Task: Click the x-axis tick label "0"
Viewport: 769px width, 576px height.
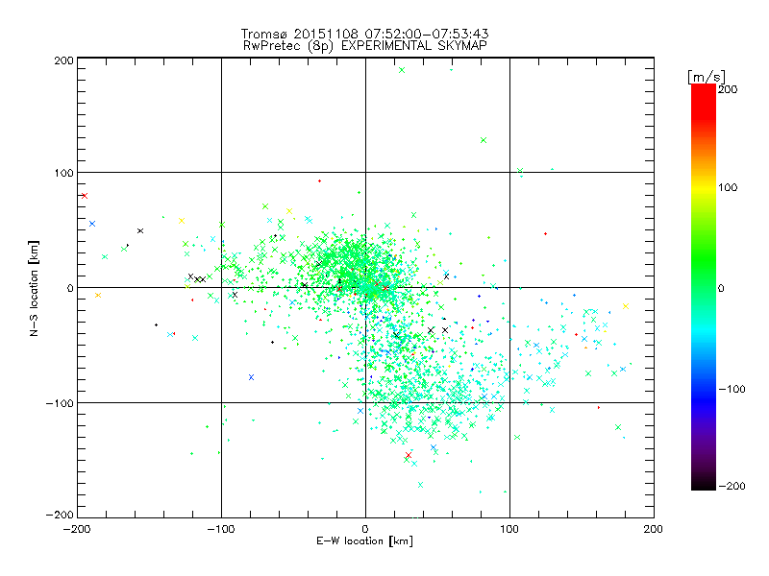Action: click(365, 529)
